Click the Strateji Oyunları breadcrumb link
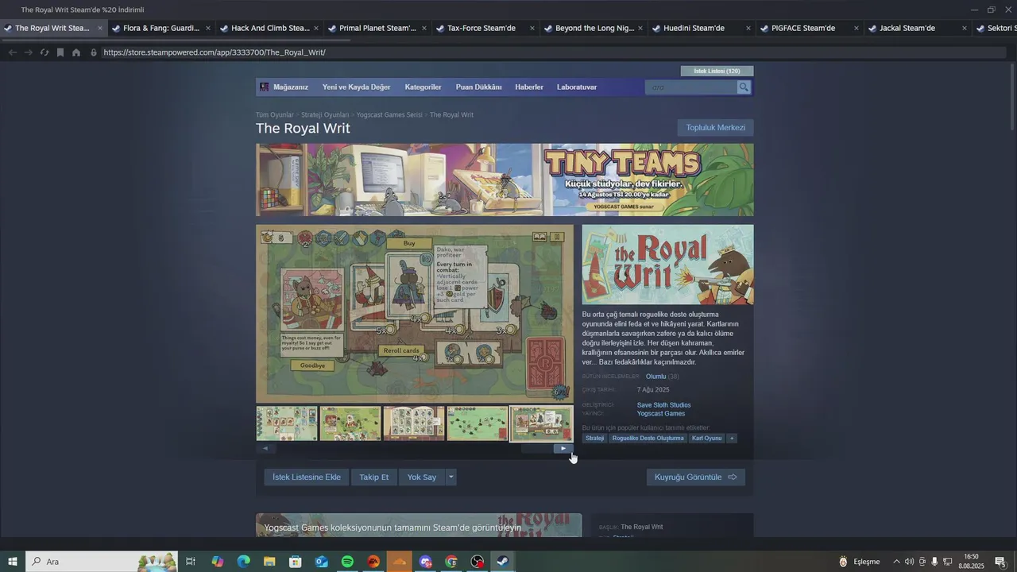This screenshot has width=1017, height=572. [325, 115]
